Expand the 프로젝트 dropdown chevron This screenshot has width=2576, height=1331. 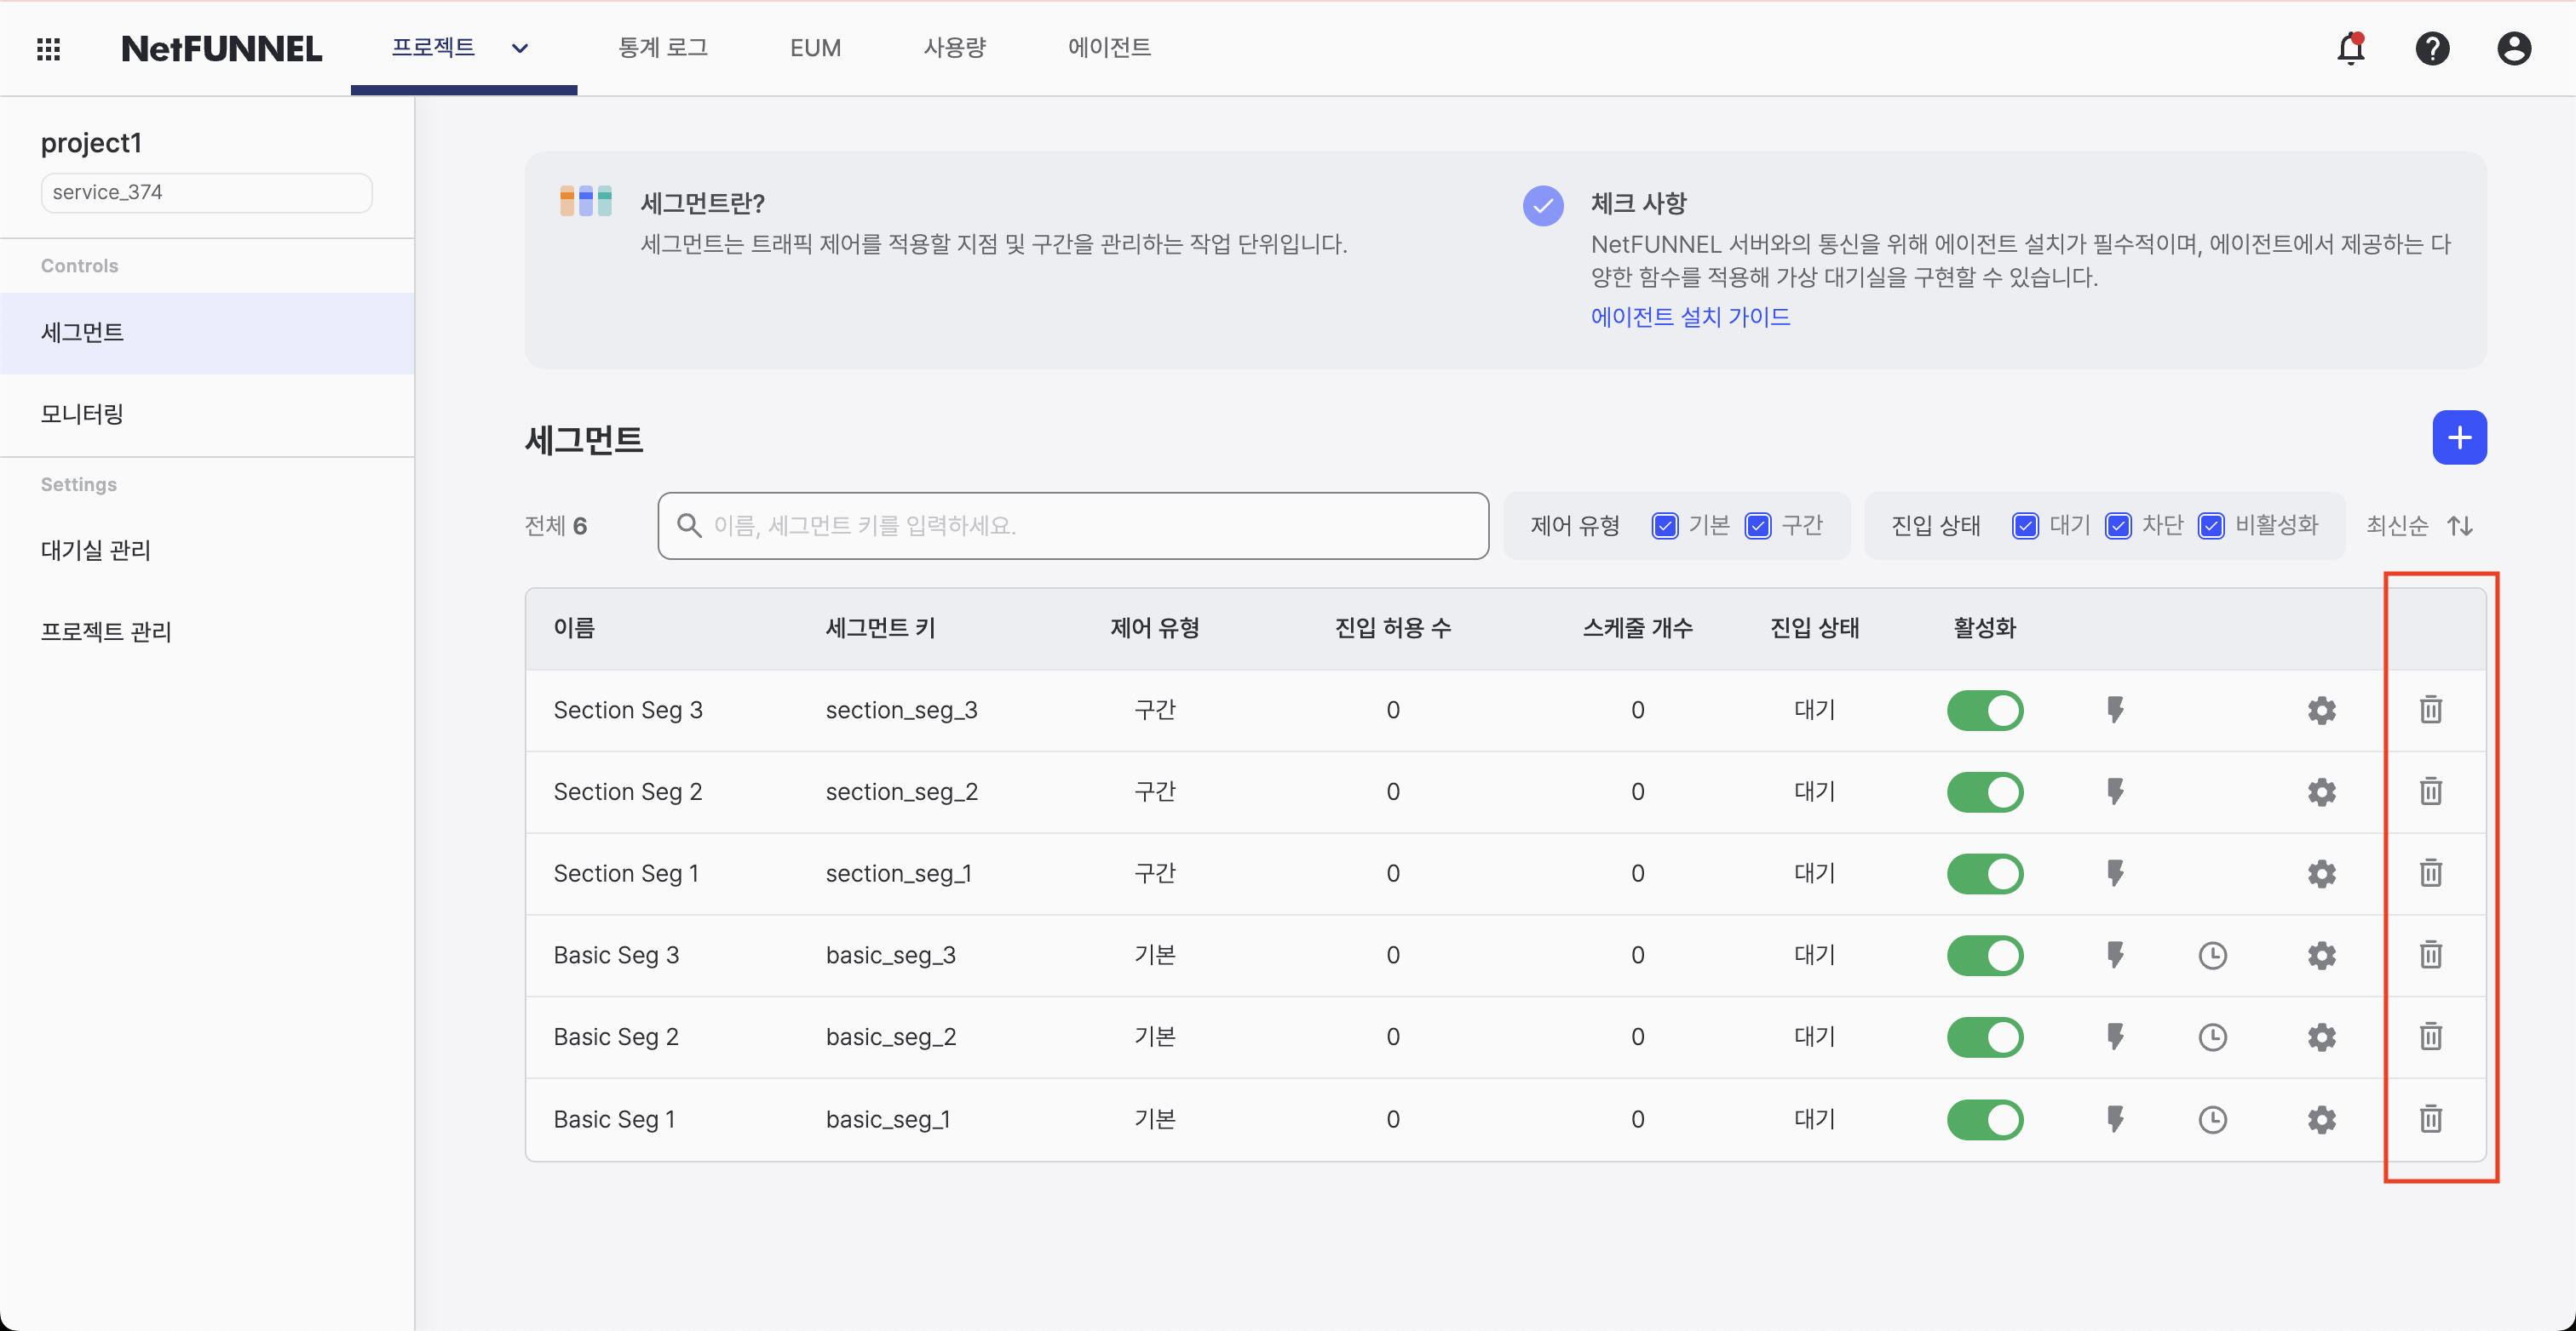click(520, 48)
